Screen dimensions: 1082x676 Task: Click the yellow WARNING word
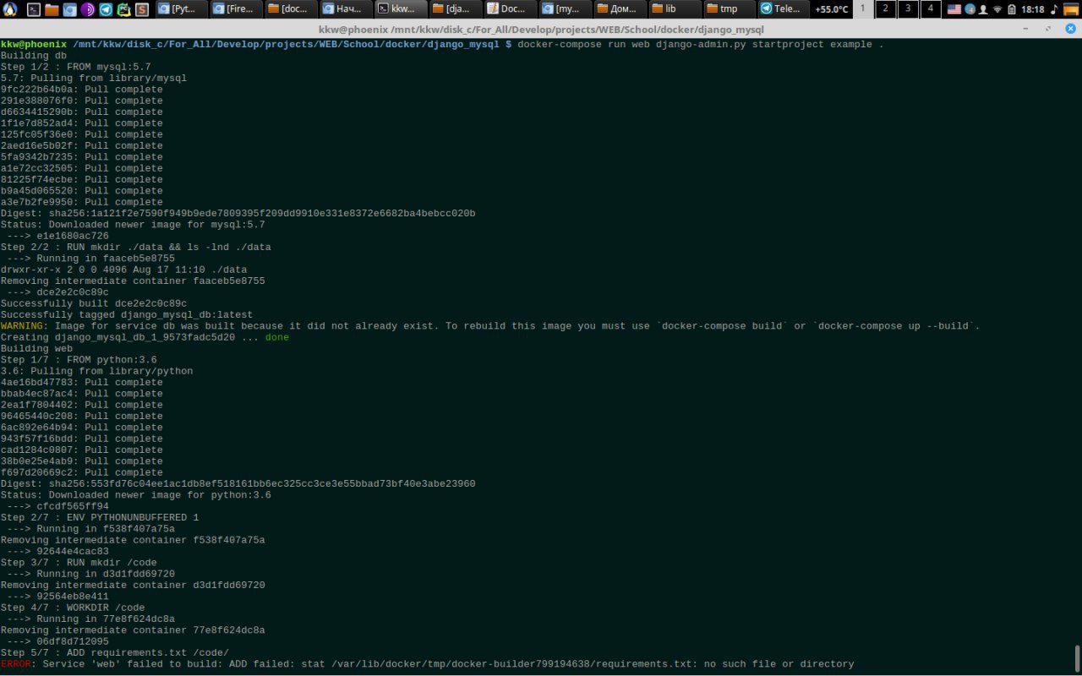click(x=21, y=326)
